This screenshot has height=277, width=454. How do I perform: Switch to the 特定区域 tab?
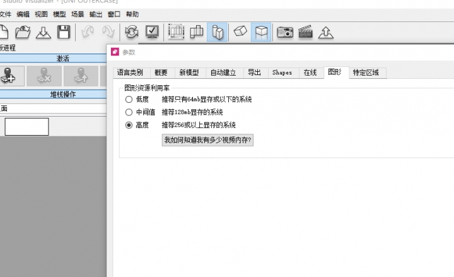click(366, 73)
